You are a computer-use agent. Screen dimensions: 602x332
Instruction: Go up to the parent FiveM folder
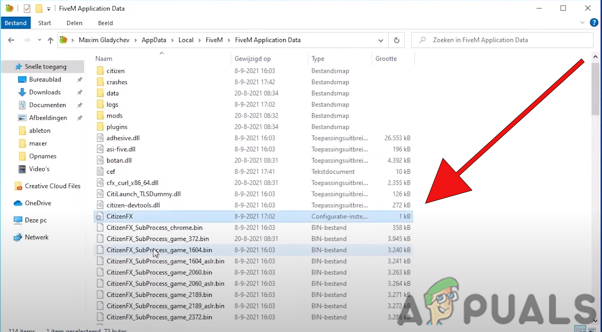coord(50,40)
